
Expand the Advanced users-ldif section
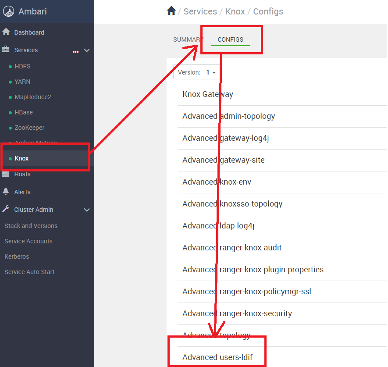click(217, 357)
